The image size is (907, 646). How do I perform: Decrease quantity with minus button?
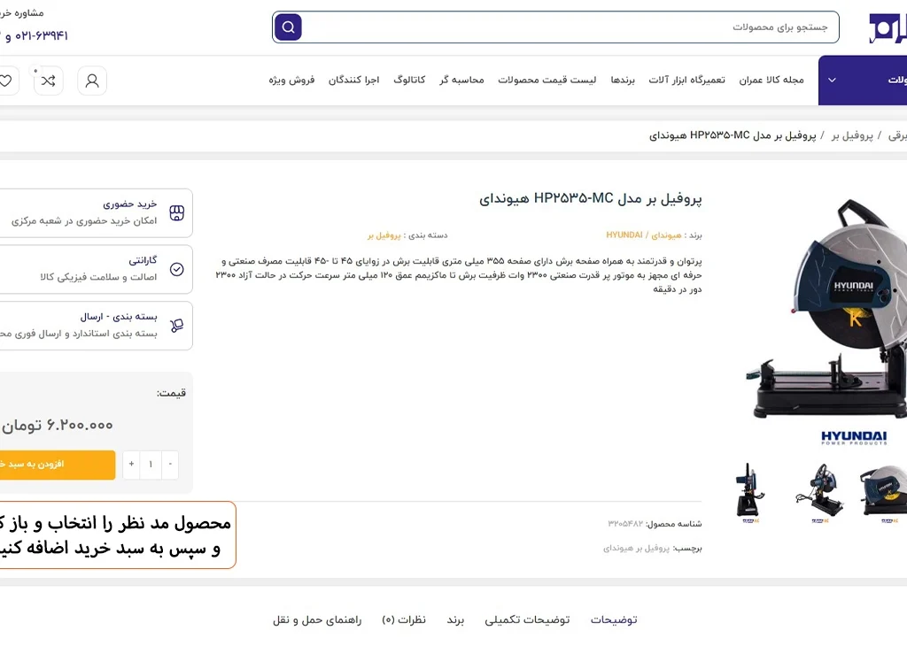[170, 464]
